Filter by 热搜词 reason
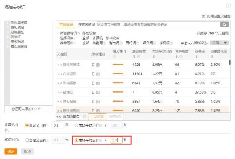The height and width of the screenshot is (159, 235). pos(97,43)
